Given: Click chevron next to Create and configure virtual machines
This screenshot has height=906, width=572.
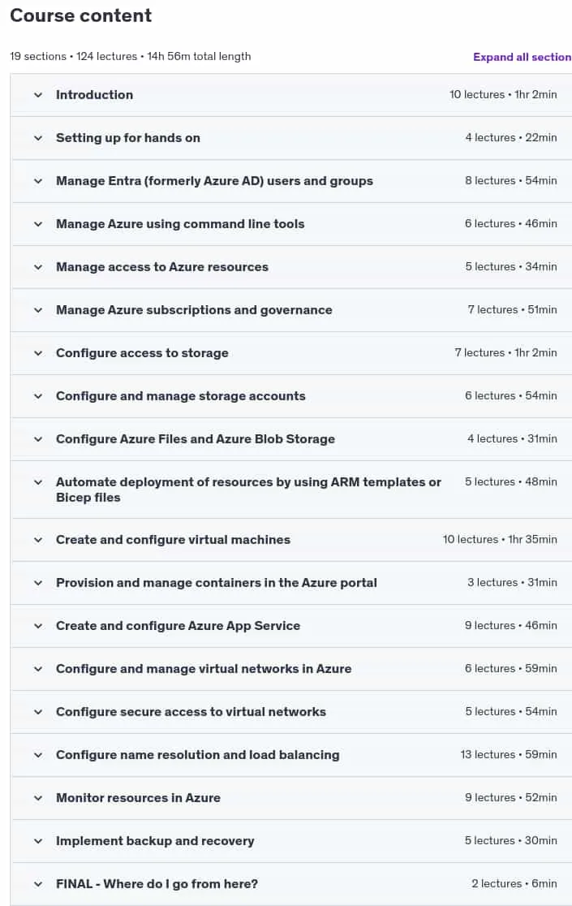Looking at the screenshot, I should pos(38,540).
